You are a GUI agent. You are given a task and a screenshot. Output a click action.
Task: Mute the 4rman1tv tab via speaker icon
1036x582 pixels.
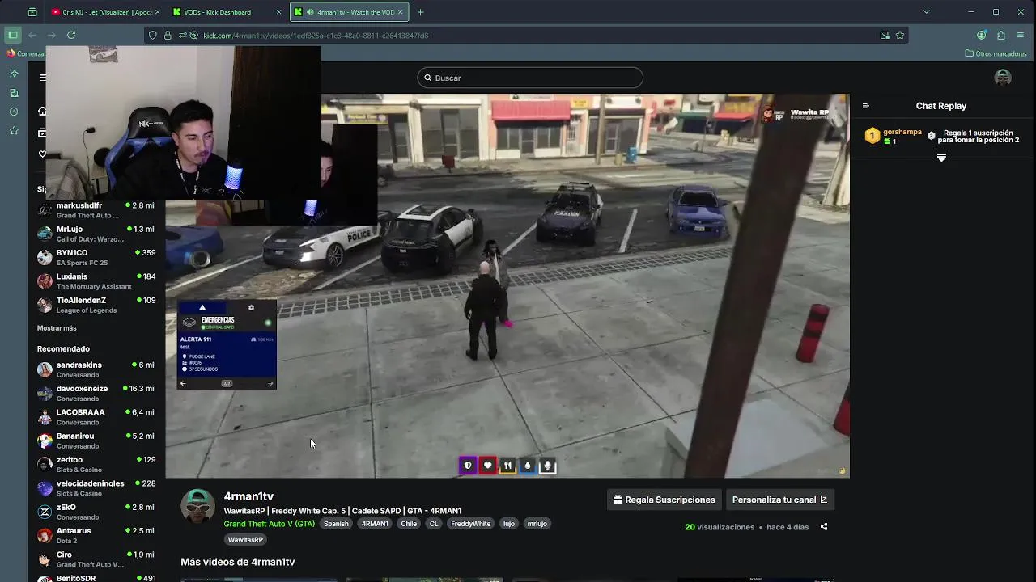310,12
